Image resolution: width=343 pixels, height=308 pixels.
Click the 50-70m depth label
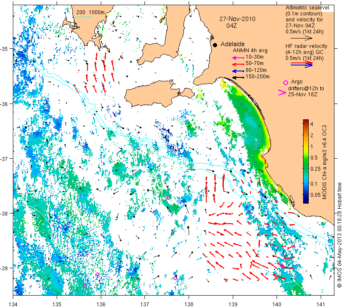(254, 63)
